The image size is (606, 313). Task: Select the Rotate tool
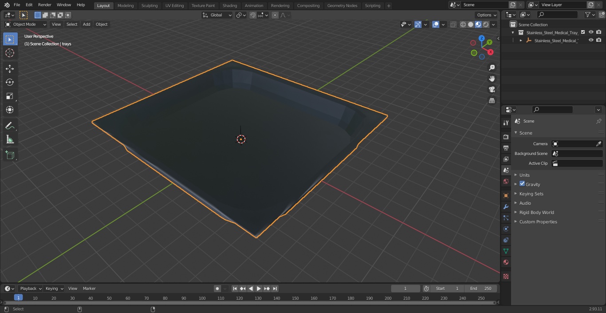tap(10, 82)
